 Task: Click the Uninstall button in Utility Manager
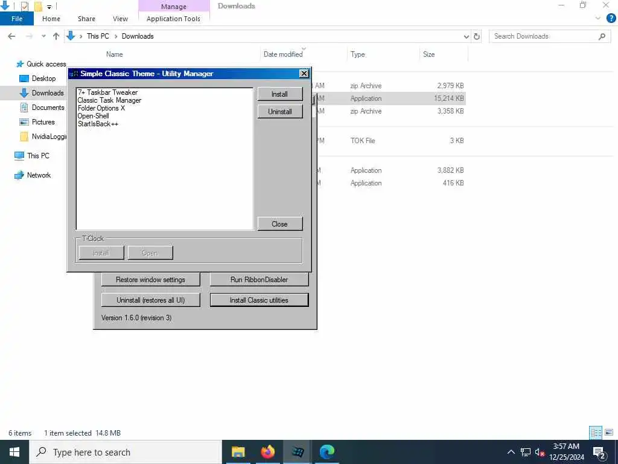(x=280, y=112)
